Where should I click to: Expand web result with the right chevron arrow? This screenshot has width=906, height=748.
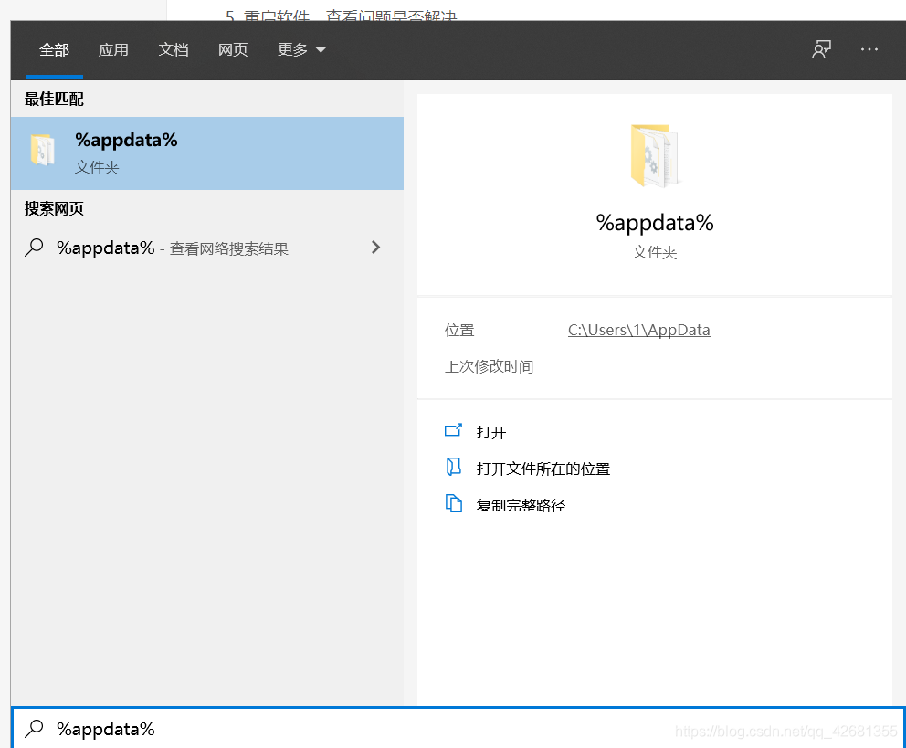375,248
